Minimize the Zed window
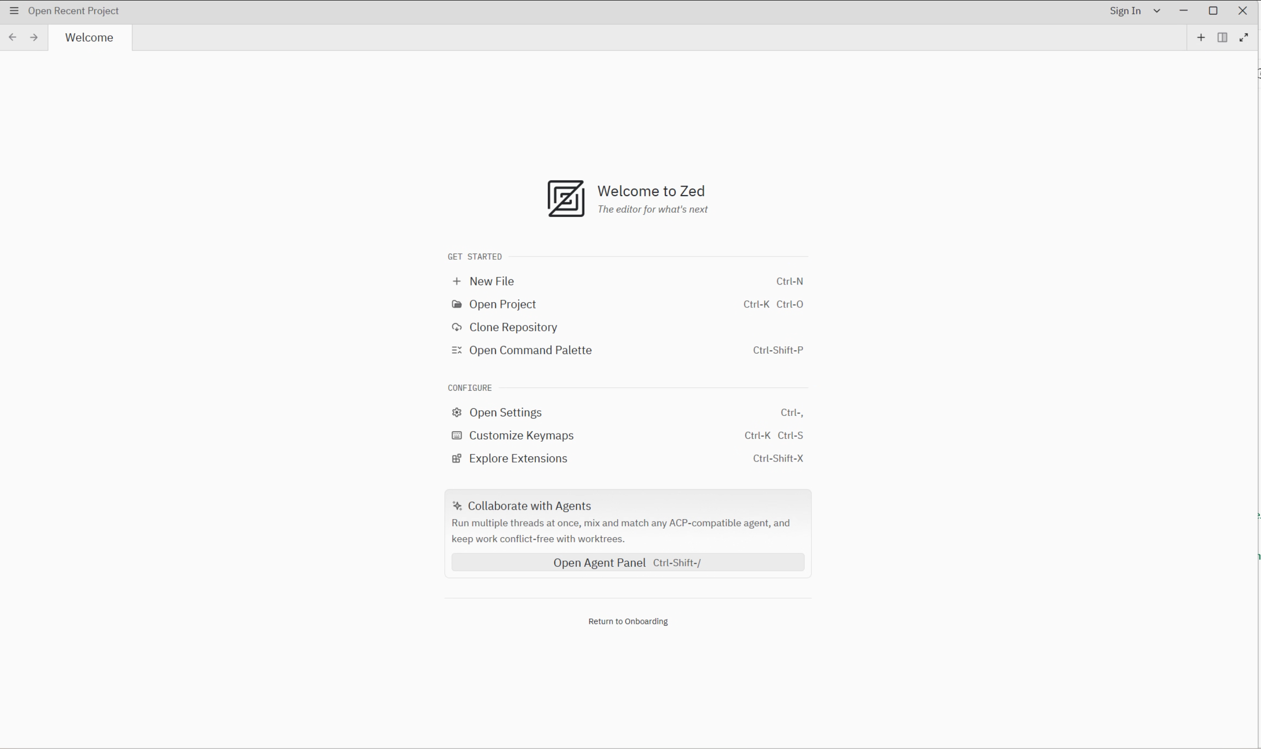 pyautogui.click(x=1184, y=10)
